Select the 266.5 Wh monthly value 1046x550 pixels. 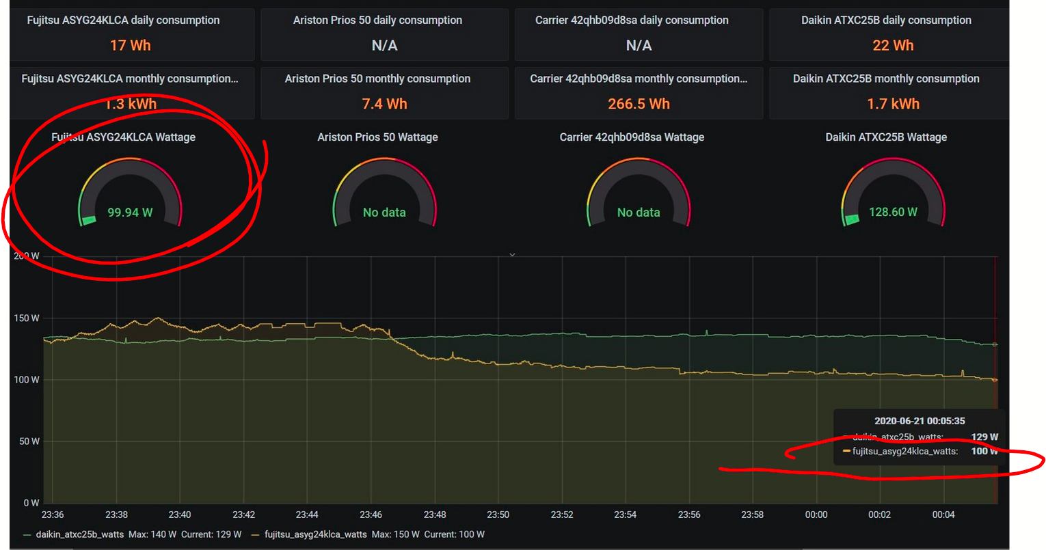pyautogui.click(x=639, y=104)
